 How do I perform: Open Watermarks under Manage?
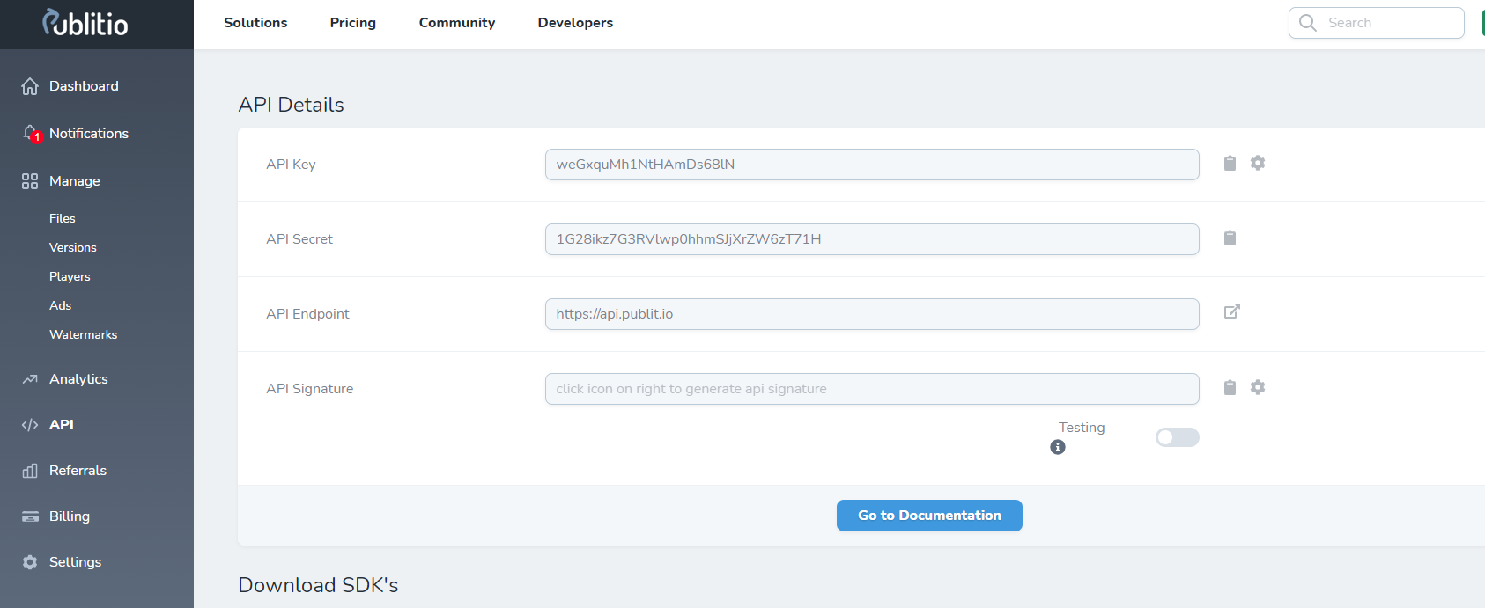(84, 334)
